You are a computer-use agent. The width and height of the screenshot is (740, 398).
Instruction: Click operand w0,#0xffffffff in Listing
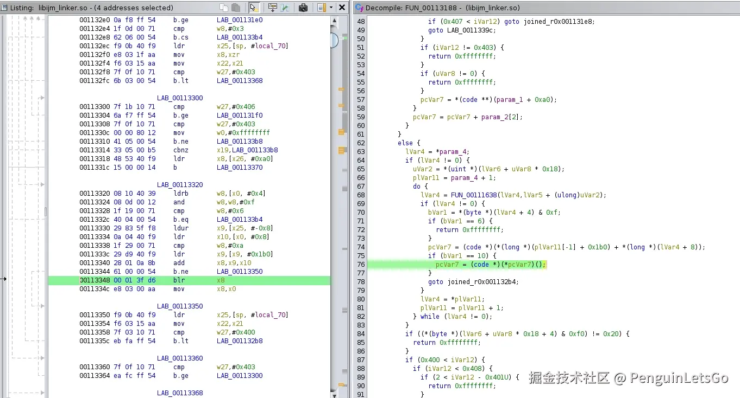pos(243,133)
